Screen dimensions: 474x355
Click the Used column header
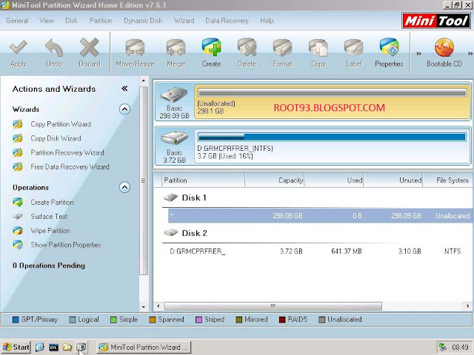334,180
